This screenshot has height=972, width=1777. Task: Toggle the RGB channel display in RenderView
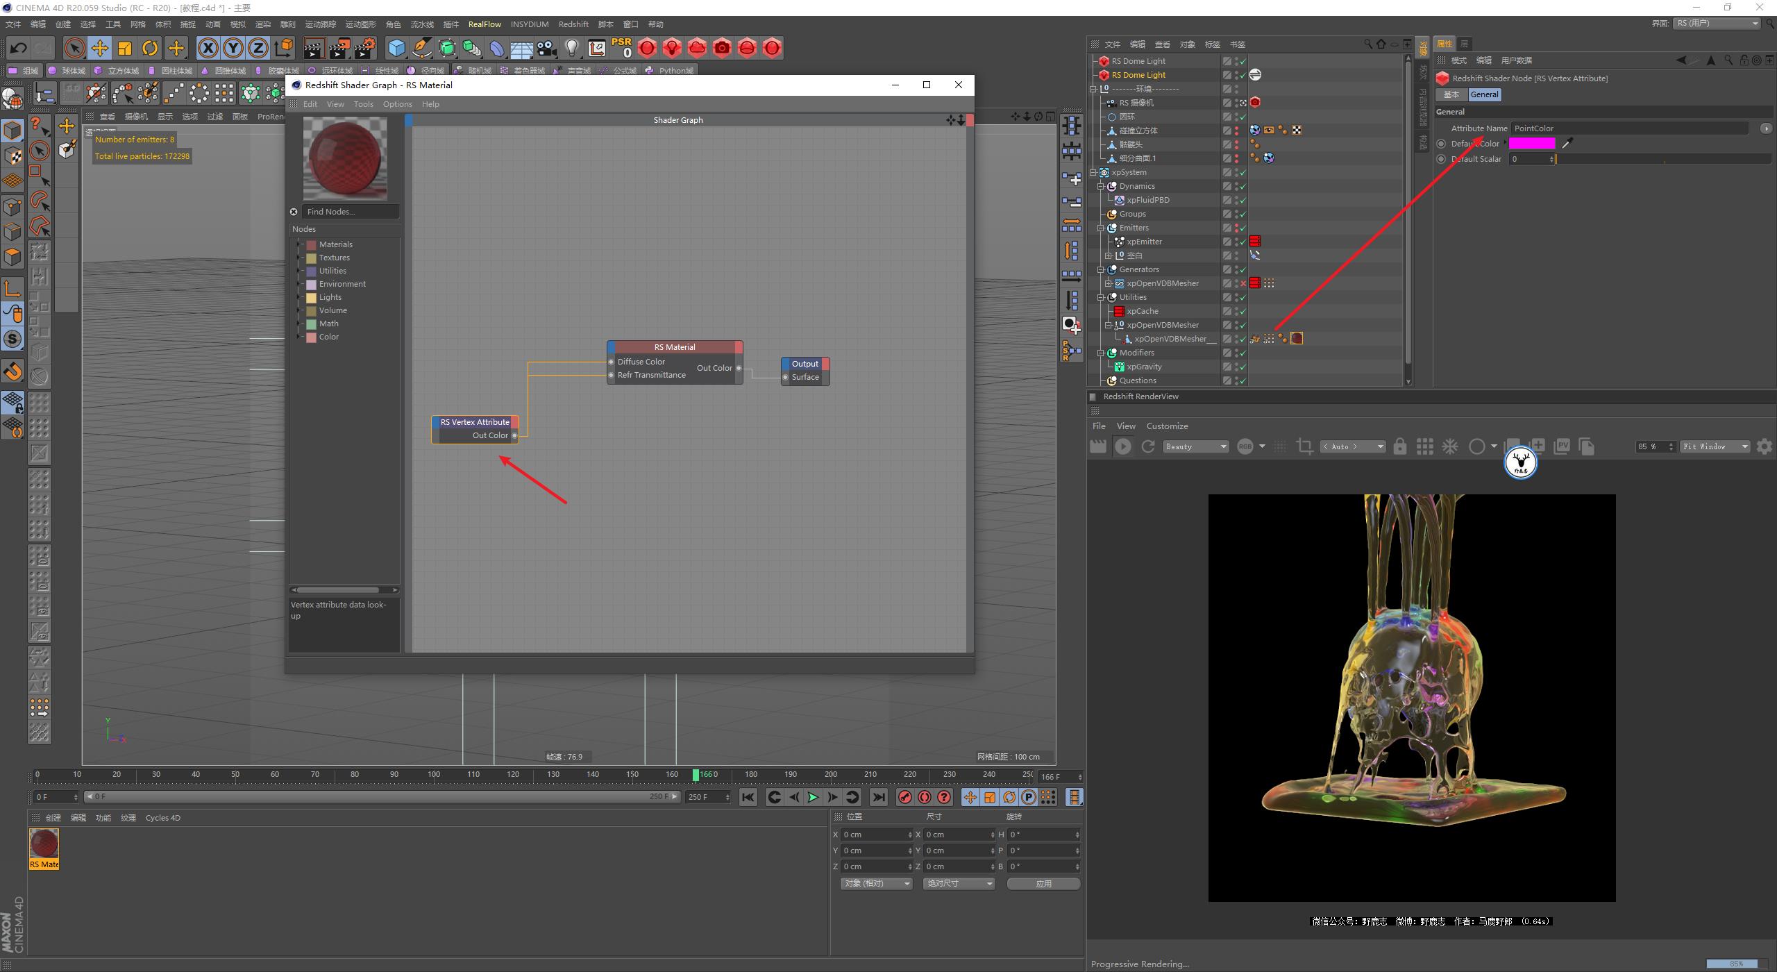(x=1245, y=446)
